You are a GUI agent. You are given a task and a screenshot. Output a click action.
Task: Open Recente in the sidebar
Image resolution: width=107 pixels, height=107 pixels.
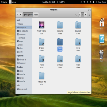click(x=24, y=24)
